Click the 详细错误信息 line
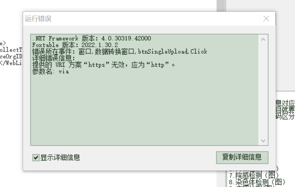Screen dimensions: 295x187 54,58
